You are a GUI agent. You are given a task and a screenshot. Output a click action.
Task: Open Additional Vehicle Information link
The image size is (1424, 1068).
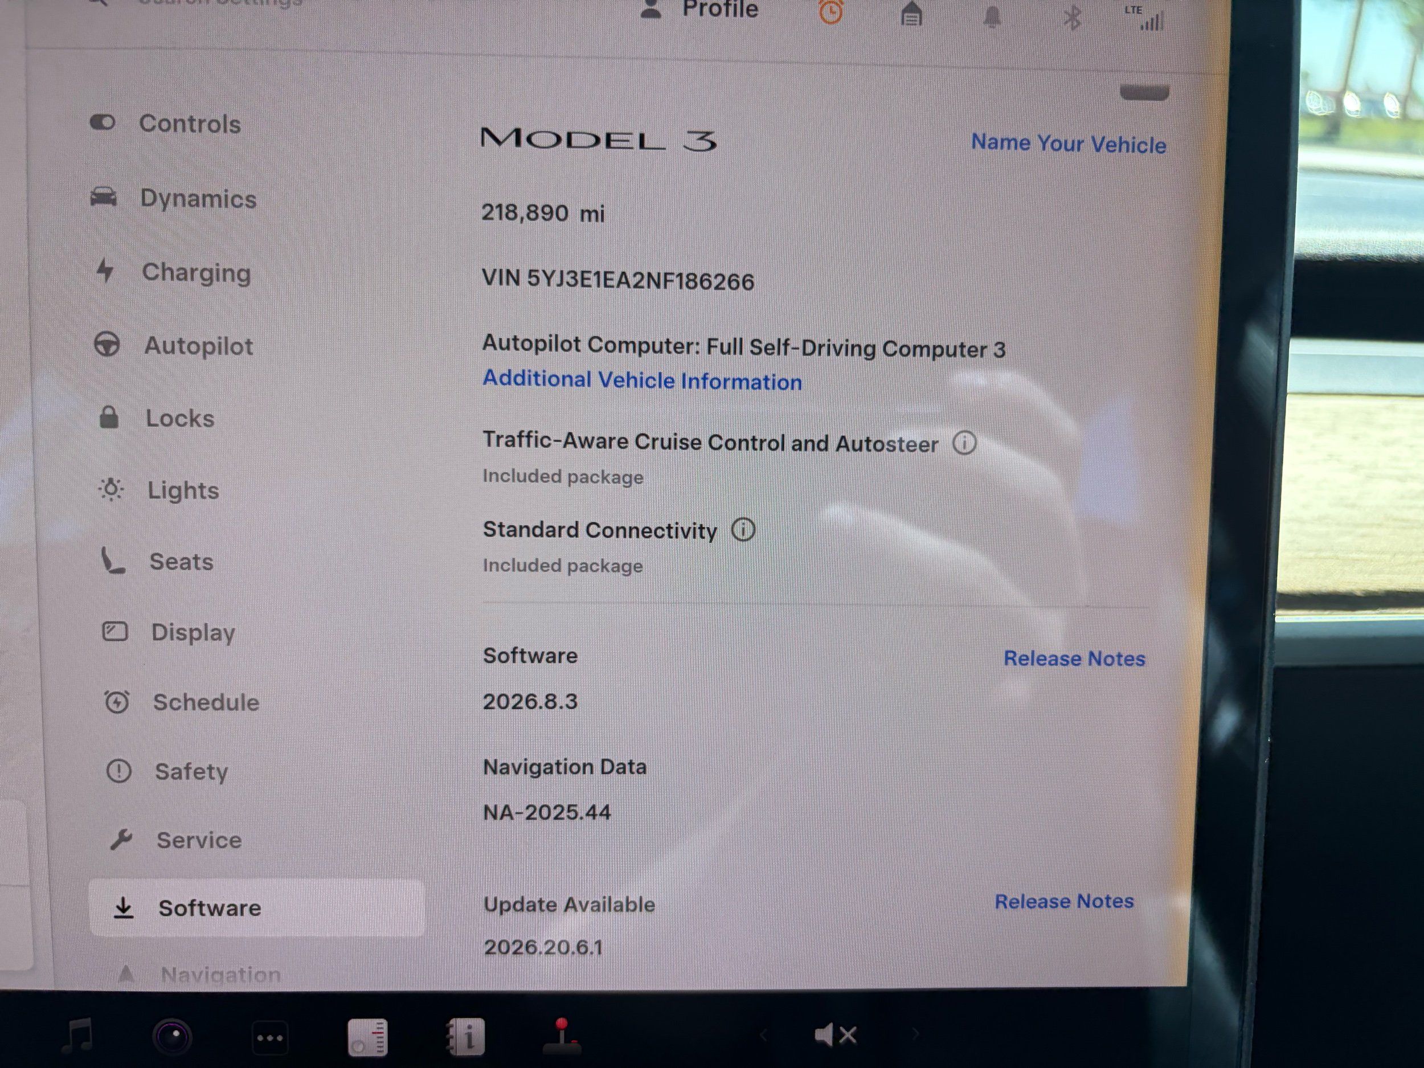coord(643,380)
